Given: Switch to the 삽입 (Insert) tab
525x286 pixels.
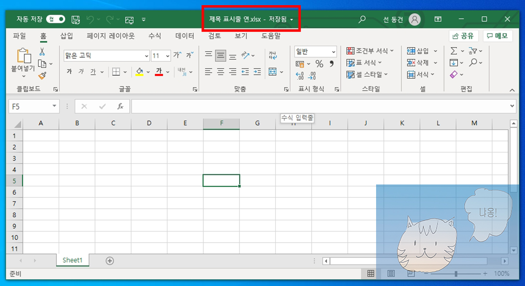Looking at the screenshot, I should click(x=67, y=36).
